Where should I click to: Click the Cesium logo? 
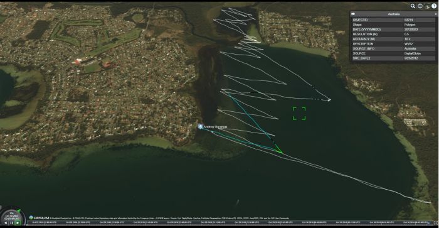(39, 217)
